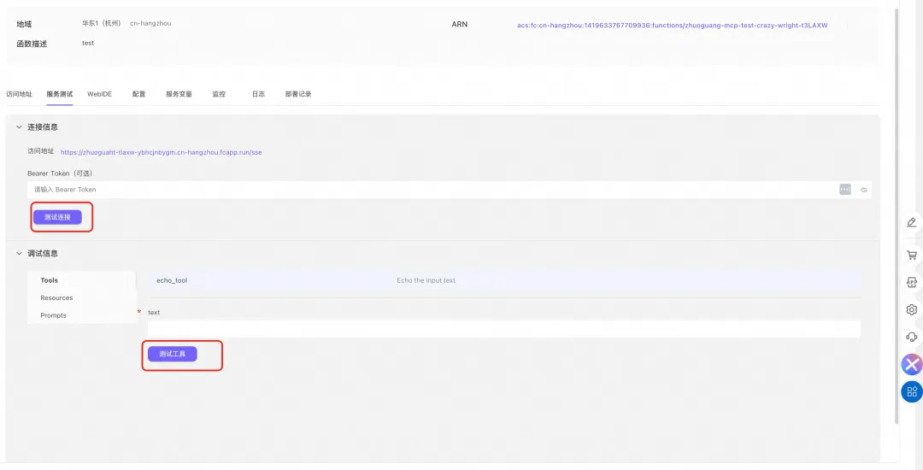Image resolution: width=923 pixels, height=470 pixels.
Task: Switch to the 监控 tab
Action: [x=219, y=94]
